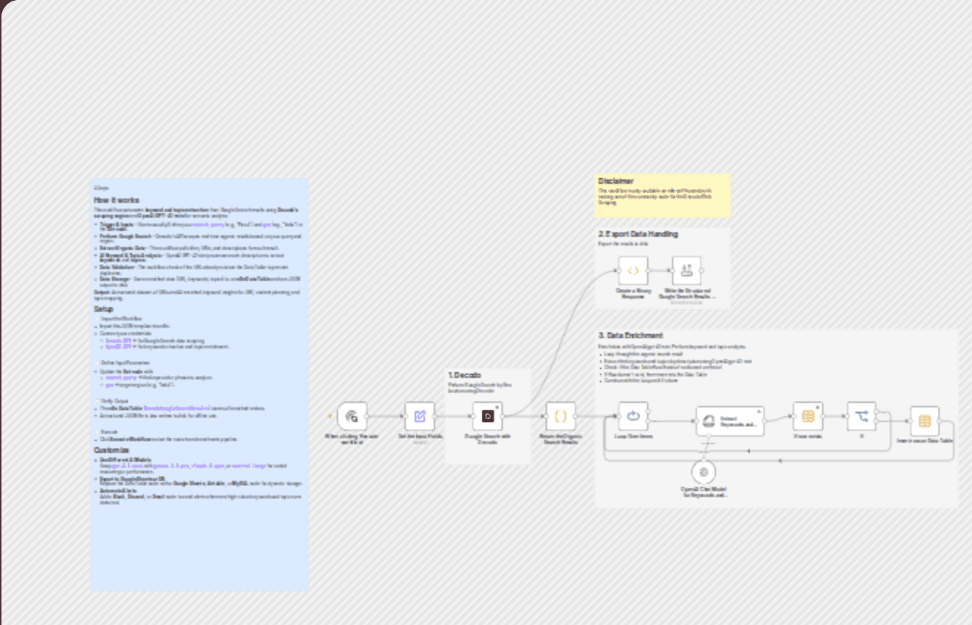This screenshot has height=625, width=972.
Task: Click the 1. Decodo sticky heading
Action: 465,375
